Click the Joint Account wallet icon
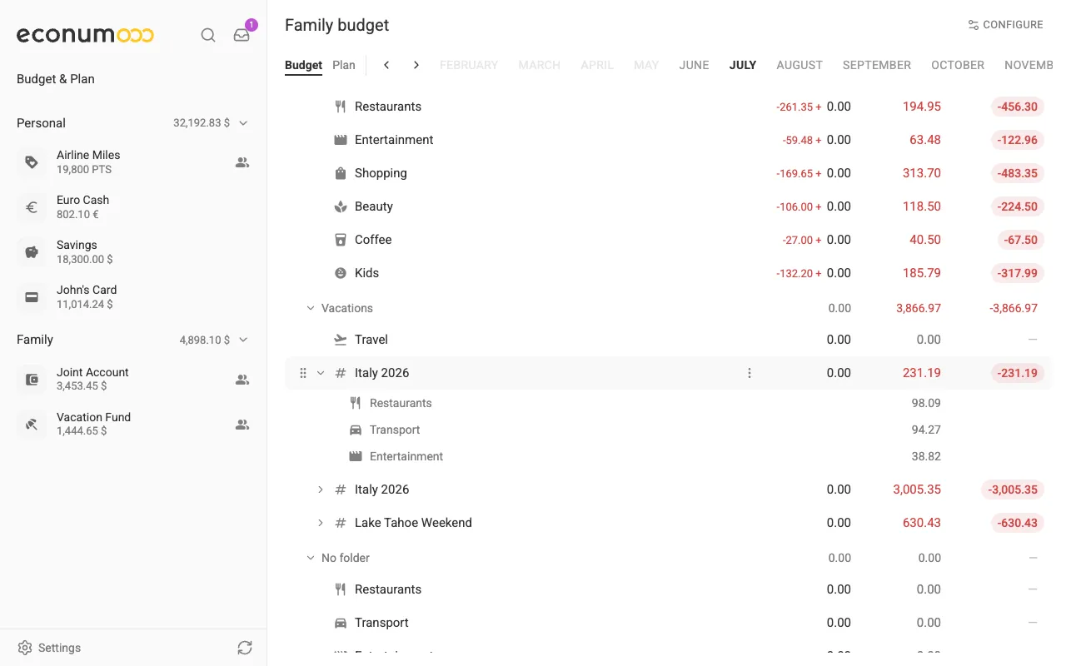The width and height of the screenshot is (1066, 666). coord(32,380)
